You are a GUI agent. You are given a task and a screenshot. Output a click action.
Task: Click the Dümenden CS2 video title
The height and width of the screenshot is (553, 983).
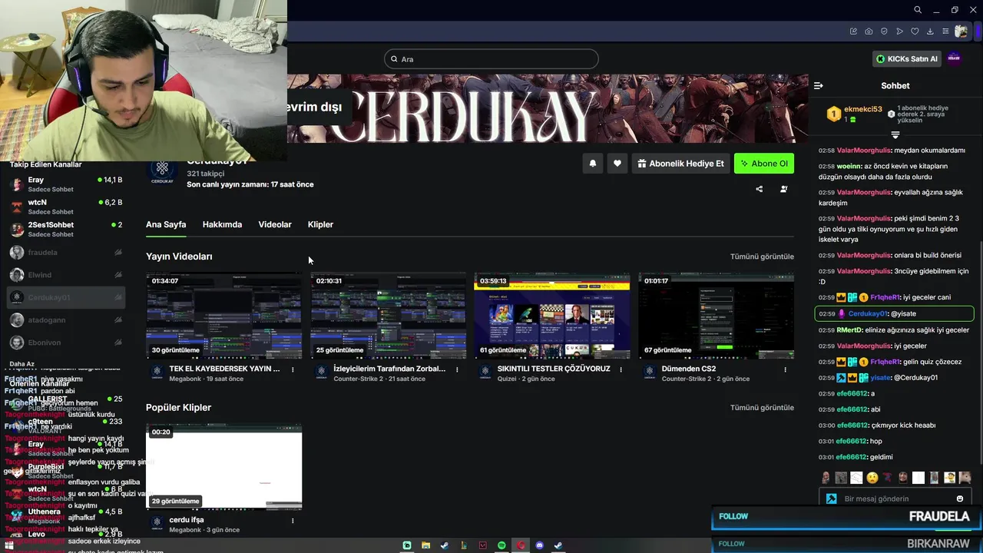(689, 369)
